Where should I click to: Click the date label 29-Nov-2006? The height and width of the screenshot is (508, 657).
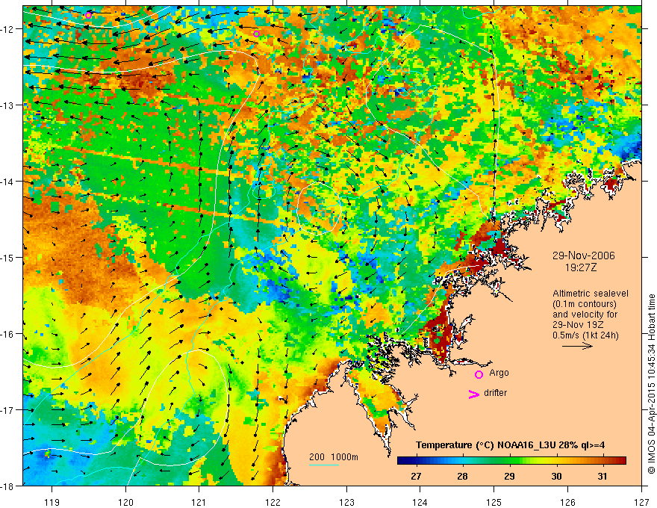point(583,255)
